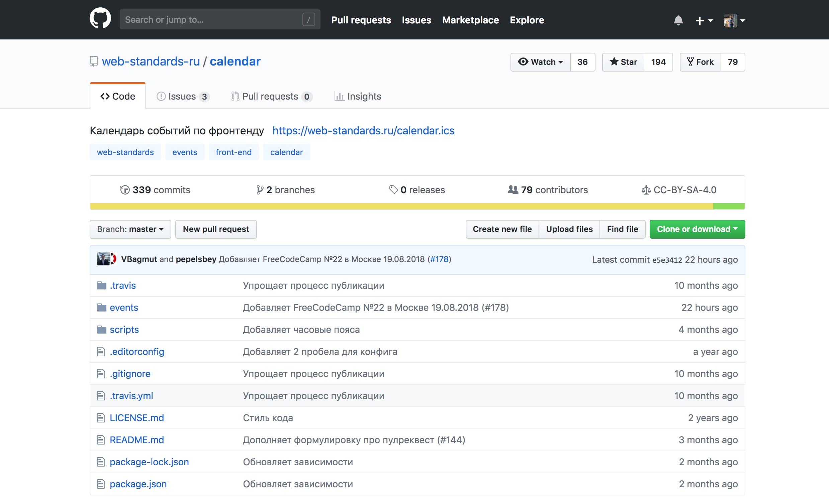Click the Upload files button
The image size is (829, 499).
point(569,229)
